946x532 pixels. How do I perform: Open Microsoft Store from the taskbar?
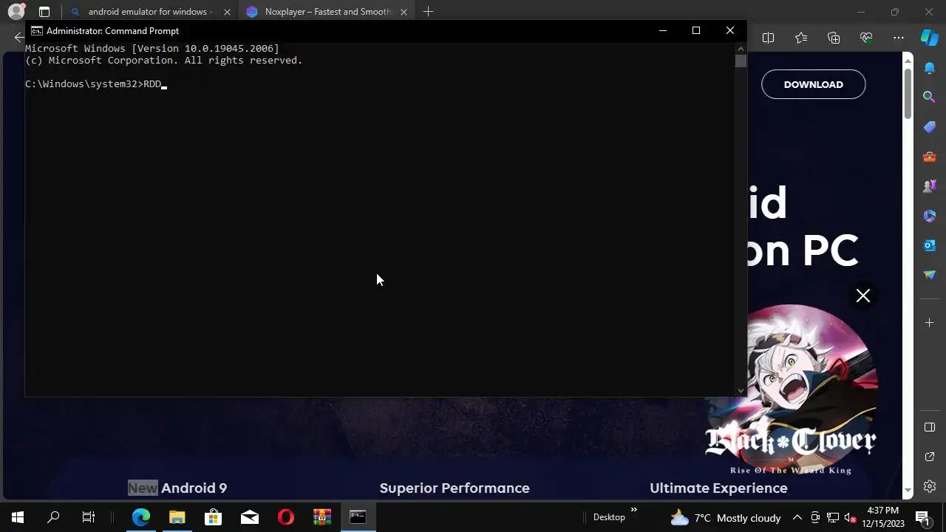(x=213, y=517)
